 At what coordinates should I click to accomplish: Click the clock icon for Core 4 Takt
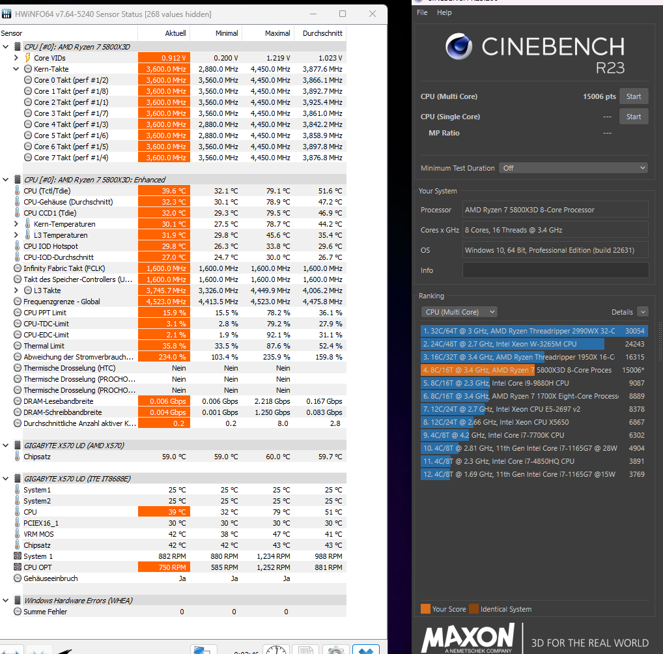(28, 124)
